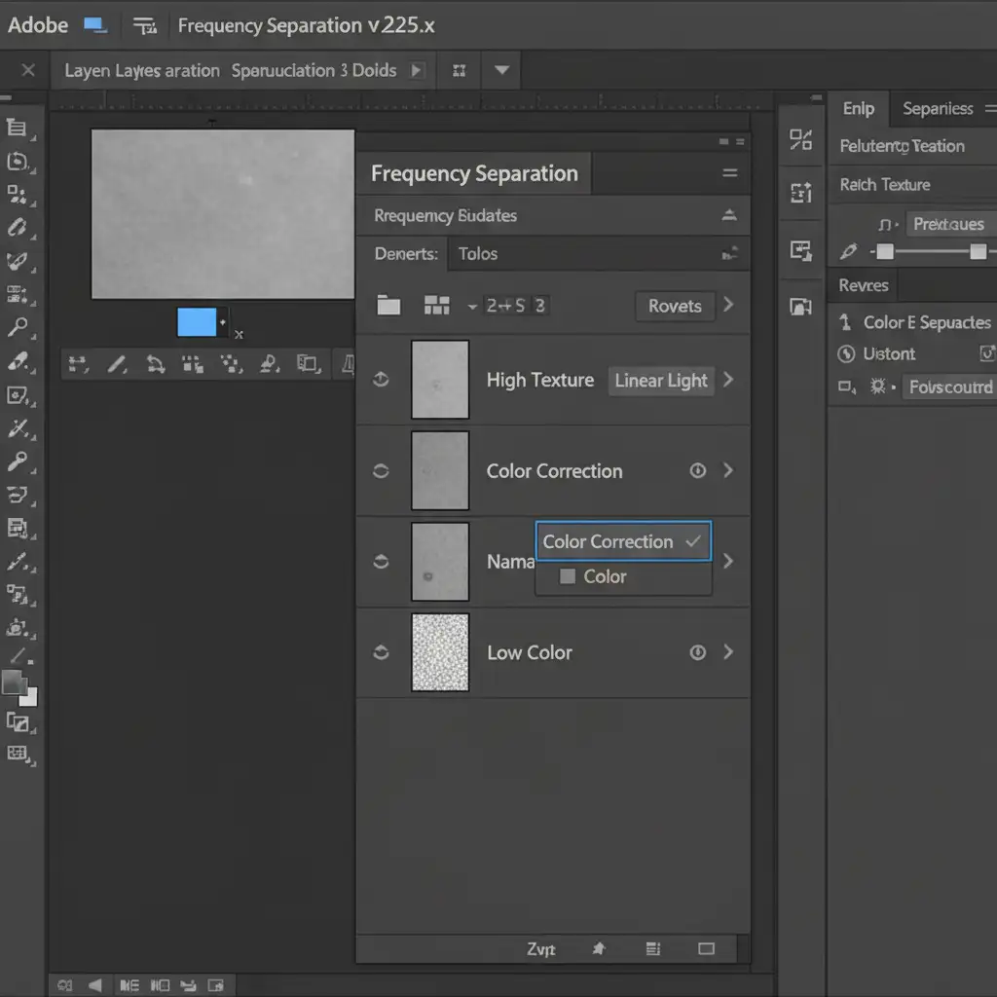This screenshot has width=997, height=997.
Task: Open the Linear Light blend mode dropdown
Action: pos(661,381)
